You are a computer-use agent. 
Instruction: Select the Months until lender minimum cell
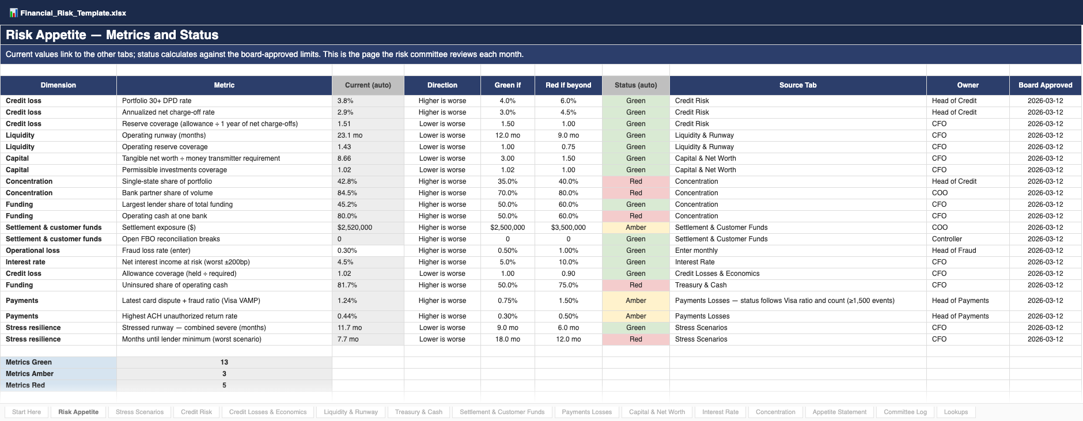pos(224,339)
